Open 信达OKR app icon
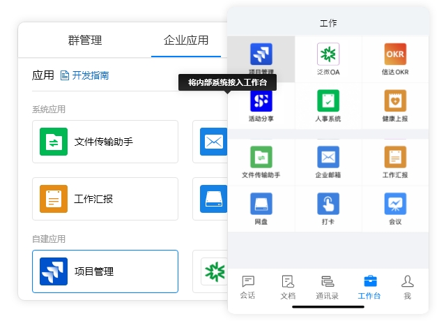 point(395,54)
